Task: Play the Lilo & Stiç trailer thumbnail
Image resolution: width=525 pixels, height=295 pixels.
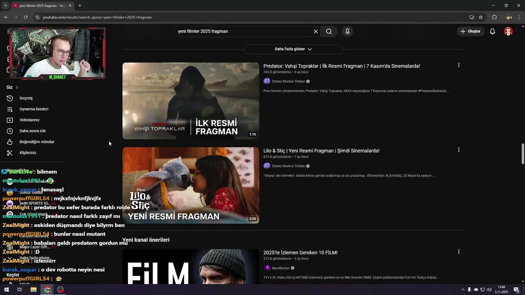Action: 191,186
